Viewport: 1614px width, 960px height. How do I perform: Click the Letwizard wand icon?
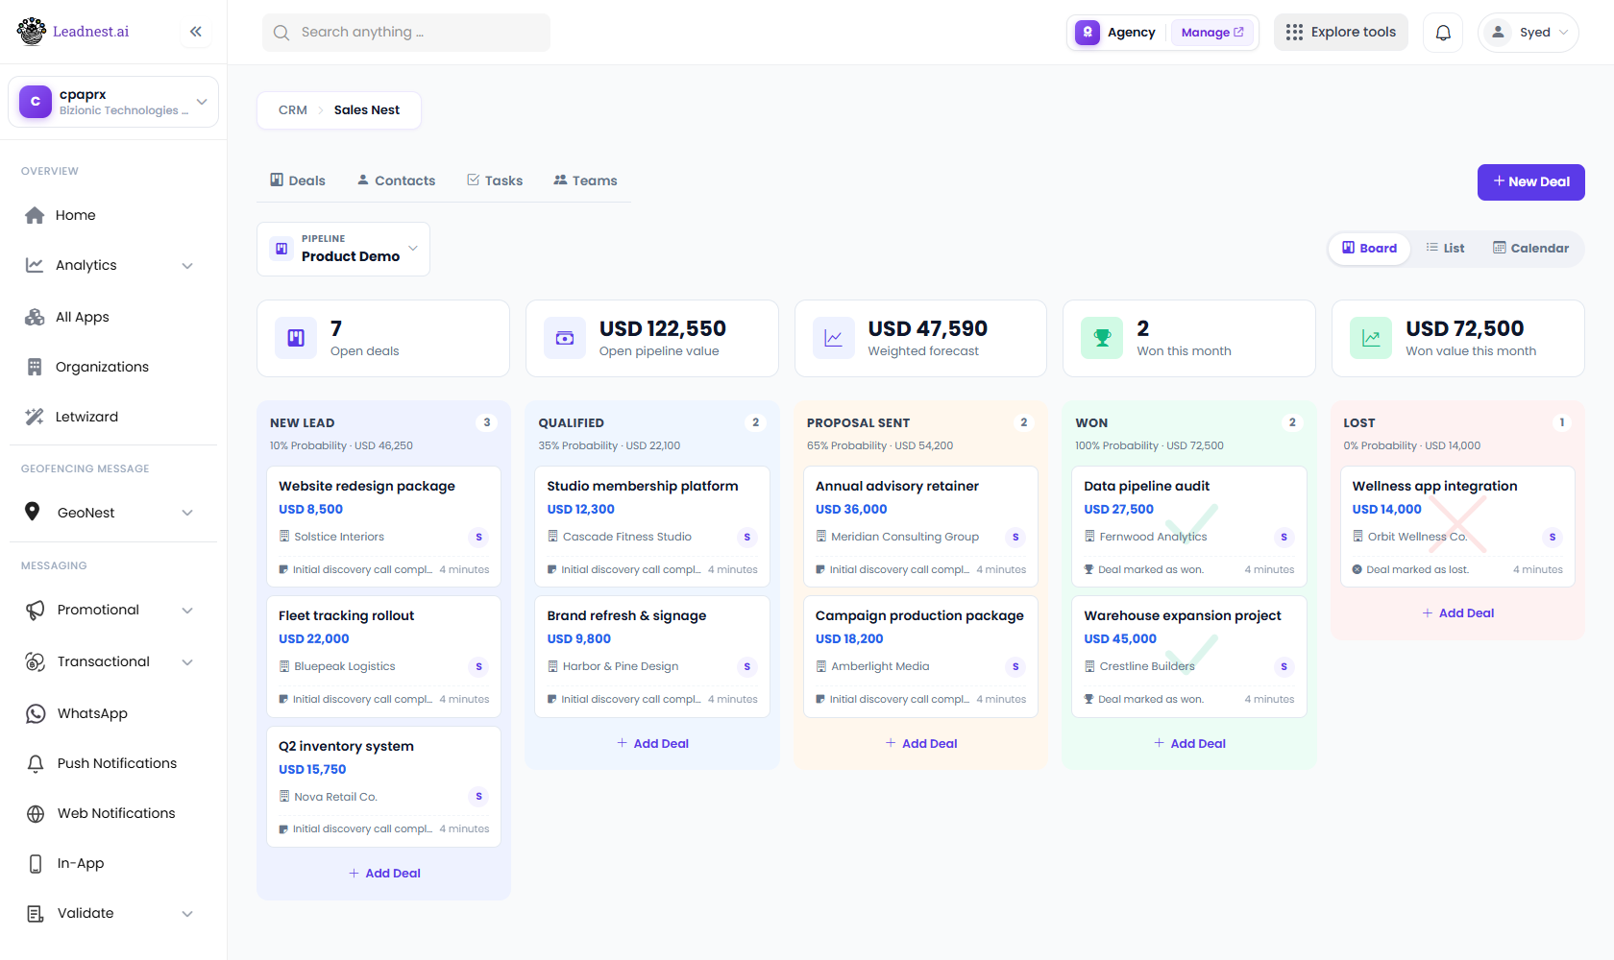point(35,417)
